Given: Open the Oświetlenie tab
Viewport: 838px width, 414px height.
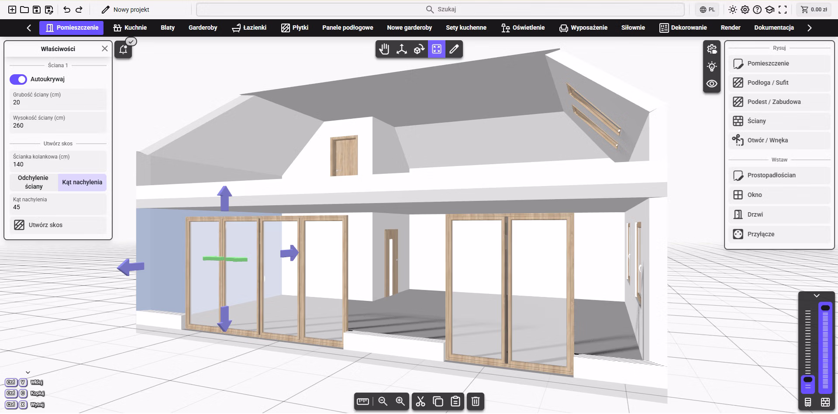Looking at the screenshot, I should [x=523, y=28].
